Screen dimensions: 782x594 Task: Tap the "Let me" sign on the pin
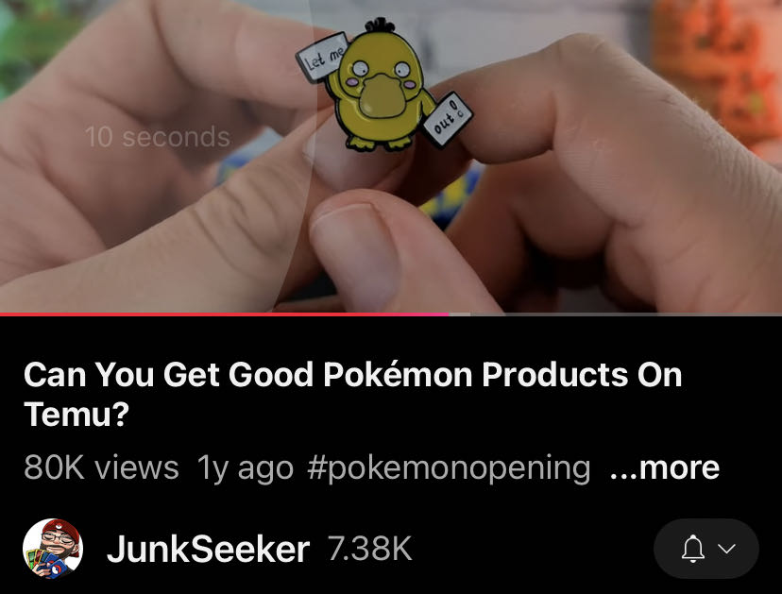323,58
